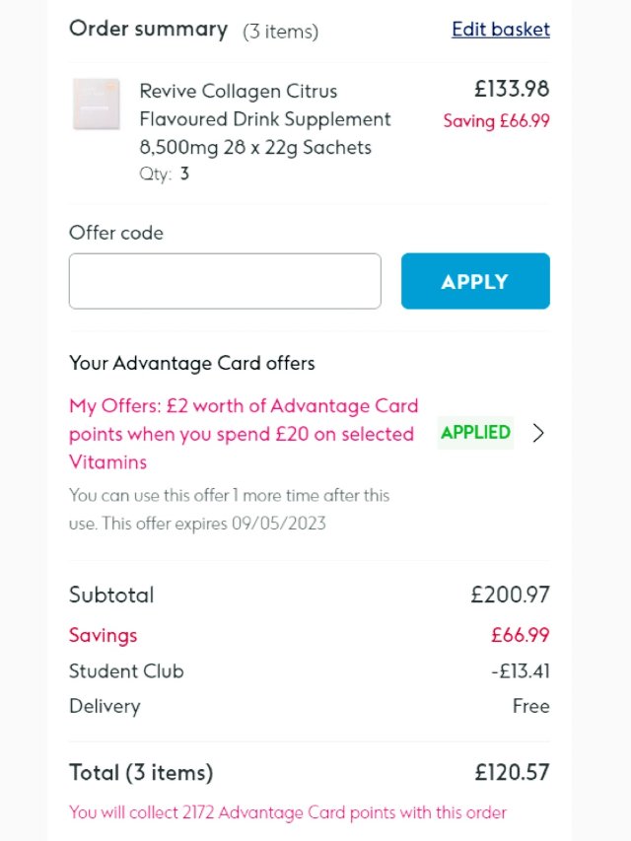This screenshot has width=631, height=841.
Task: Click the Subtotal amount £200.97
Action: [x=510, y=596]
